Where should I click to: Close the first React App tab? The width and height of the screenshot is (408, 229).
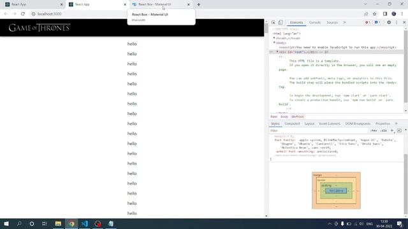(61, 4)
